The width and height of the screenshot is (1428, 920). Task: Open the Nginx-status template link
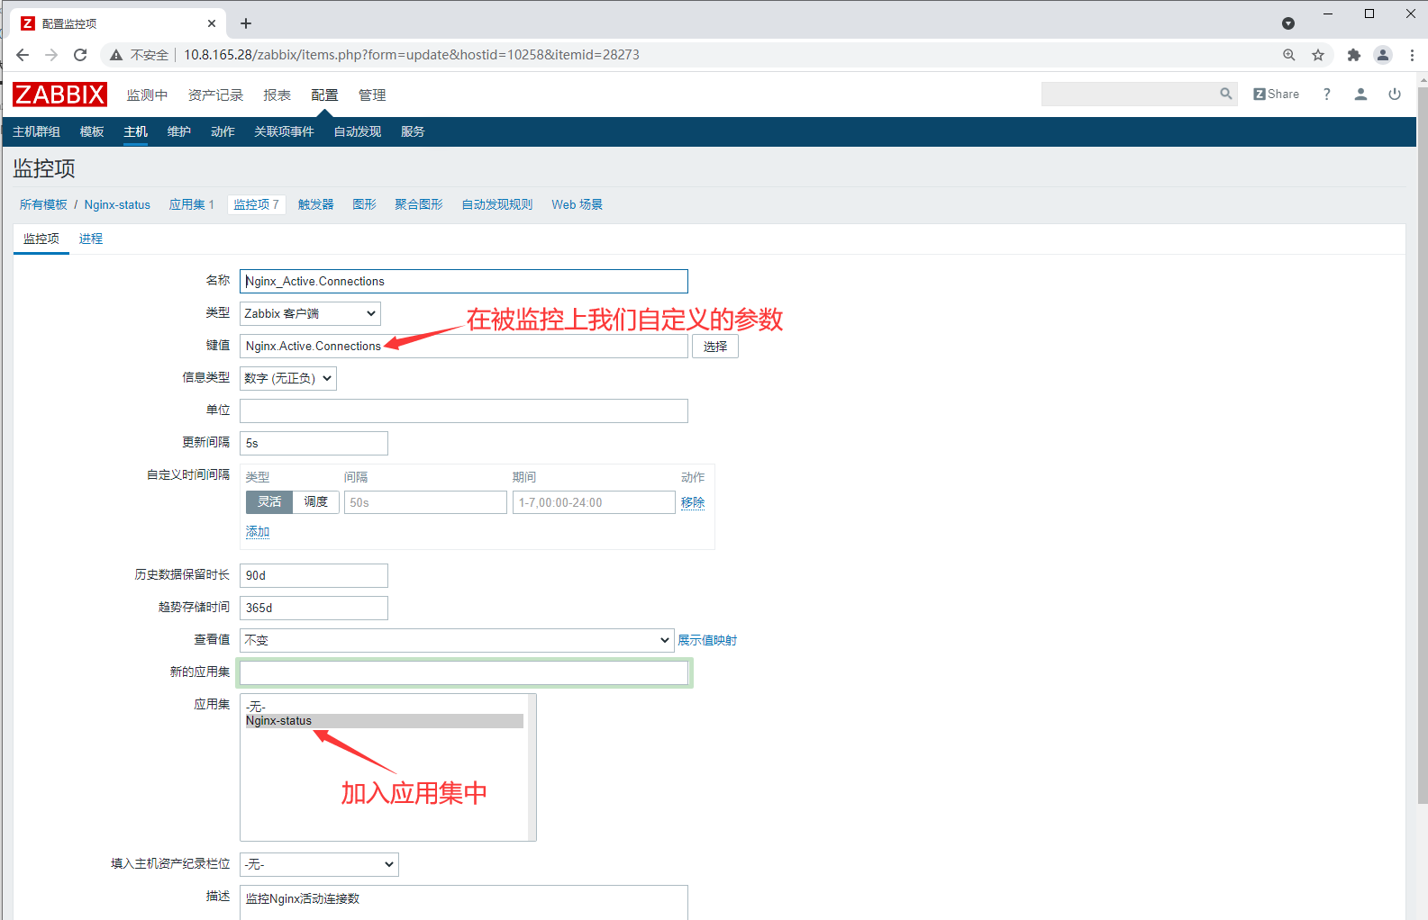tap(117, 204)
